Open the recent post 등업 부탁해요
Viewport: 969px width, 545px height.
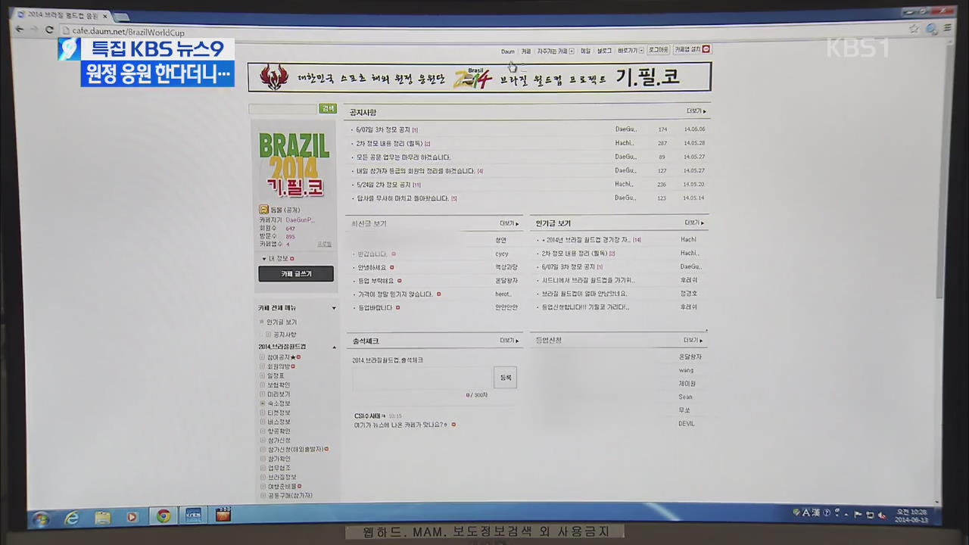point(375,281)
